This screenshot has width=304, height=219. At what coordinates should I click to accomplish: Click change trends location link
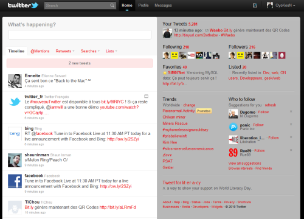189,105
